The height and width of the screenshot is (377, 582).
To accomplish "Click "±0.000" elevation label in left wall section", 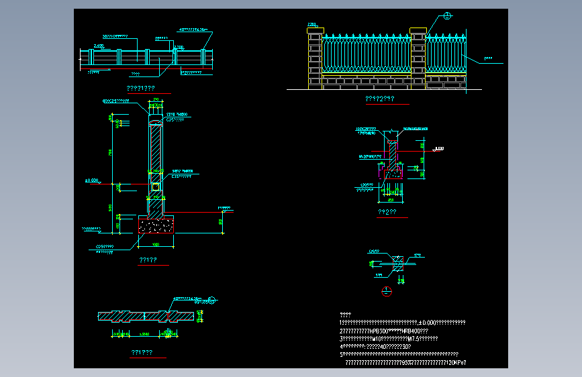I will click(92, 180).
